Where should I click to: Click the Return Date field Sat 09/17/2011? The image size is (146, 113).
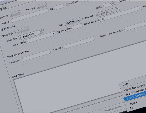[x=106, y=13]
